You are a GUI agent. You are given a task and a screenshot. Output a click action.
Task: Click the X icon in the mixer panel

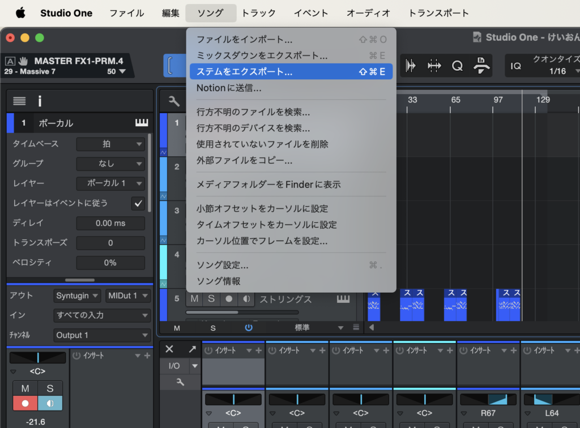(169, 349)
